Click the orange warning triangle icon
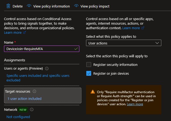 (x=93, y=92)
